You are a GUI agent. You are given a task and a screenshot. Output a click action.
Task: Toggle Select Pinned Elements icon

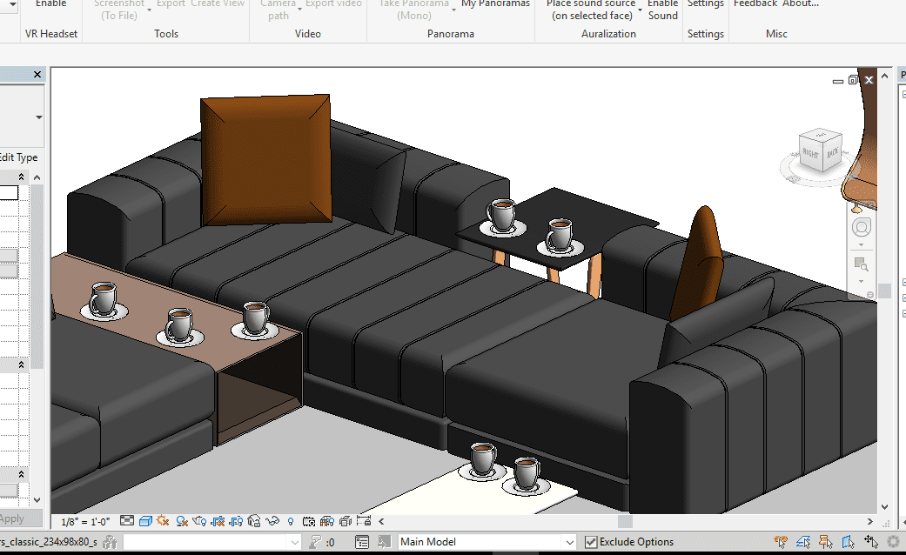pyautogui.click(x=827, y=542)
